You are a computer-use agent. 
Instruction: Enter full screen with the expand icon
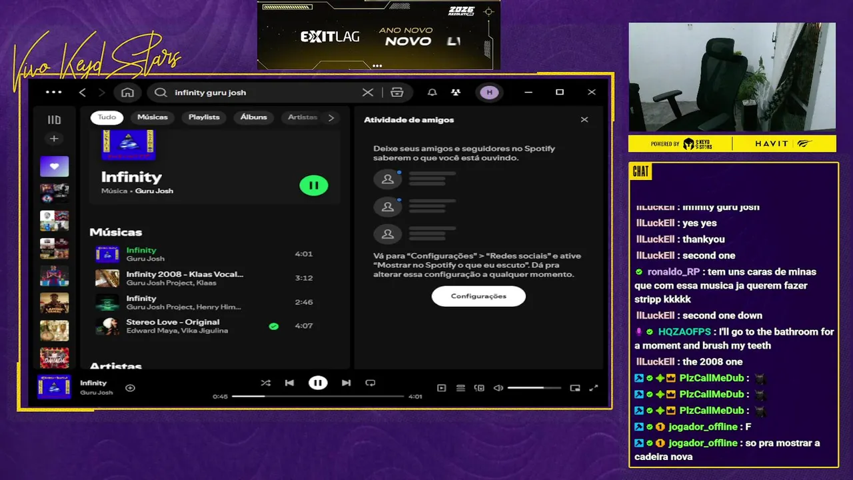point(594,387)
